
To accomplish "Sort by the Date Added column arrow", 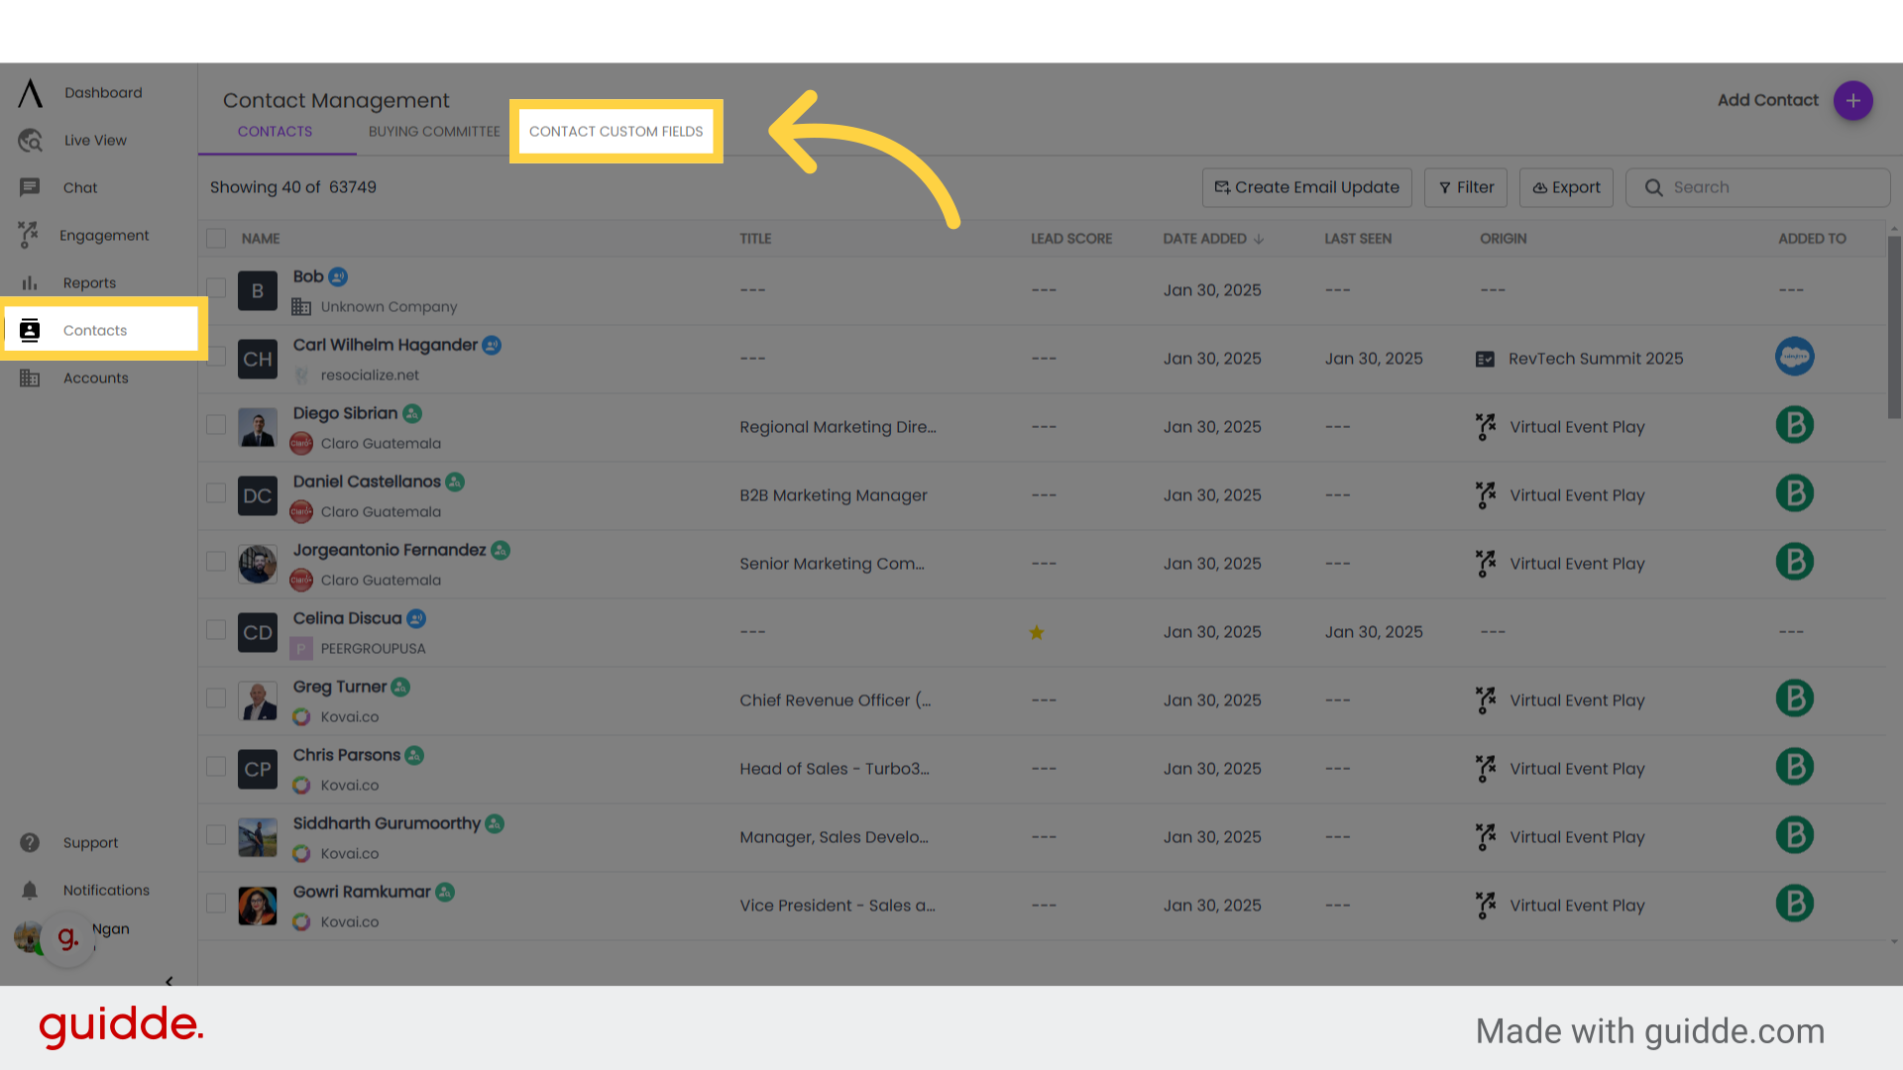I will click(1259, 239).
